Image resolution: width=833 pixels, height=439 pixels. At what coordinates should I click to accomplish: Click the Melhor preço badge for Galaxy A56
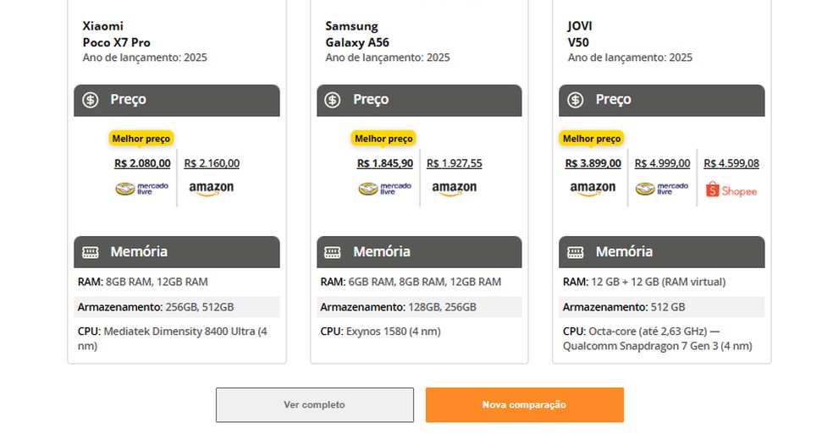383,139
